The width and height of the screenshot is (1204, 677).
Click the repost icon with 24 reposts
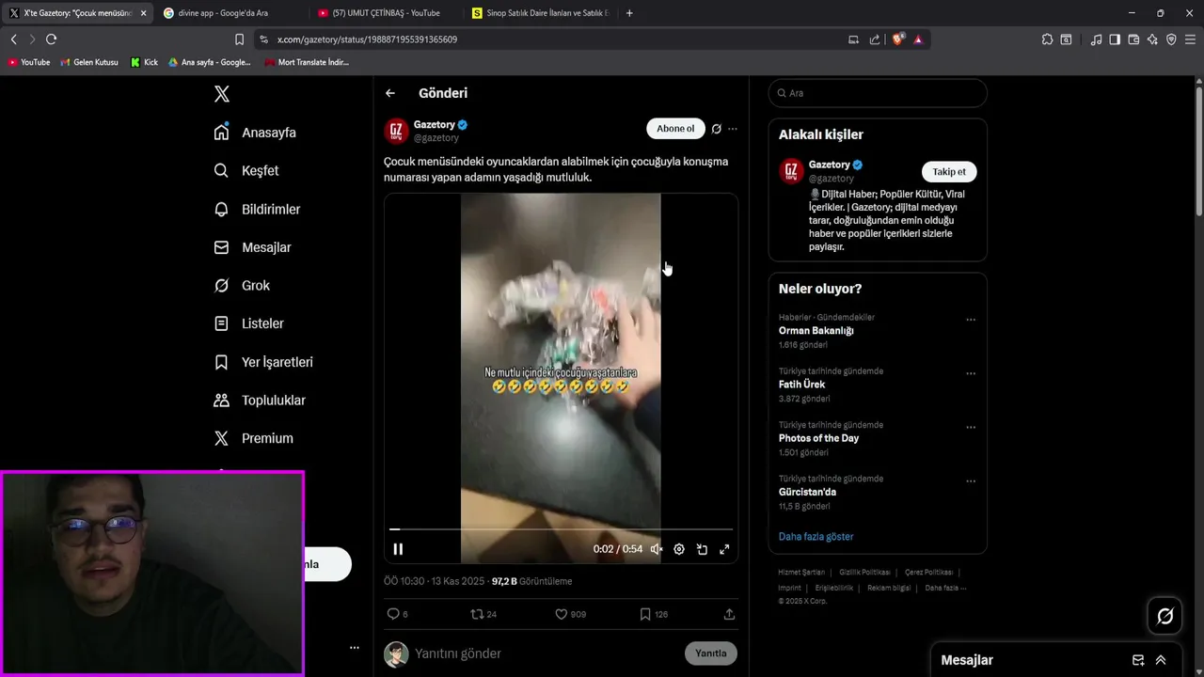pyautogui.click(x=477, y=614)
